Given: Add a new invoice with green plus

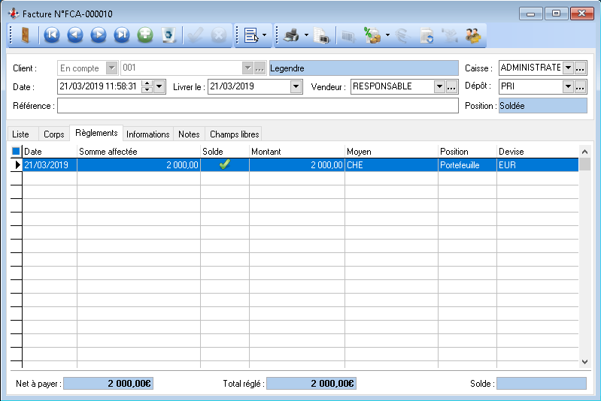Looking at the screenshot, I should tap(145, 35).
